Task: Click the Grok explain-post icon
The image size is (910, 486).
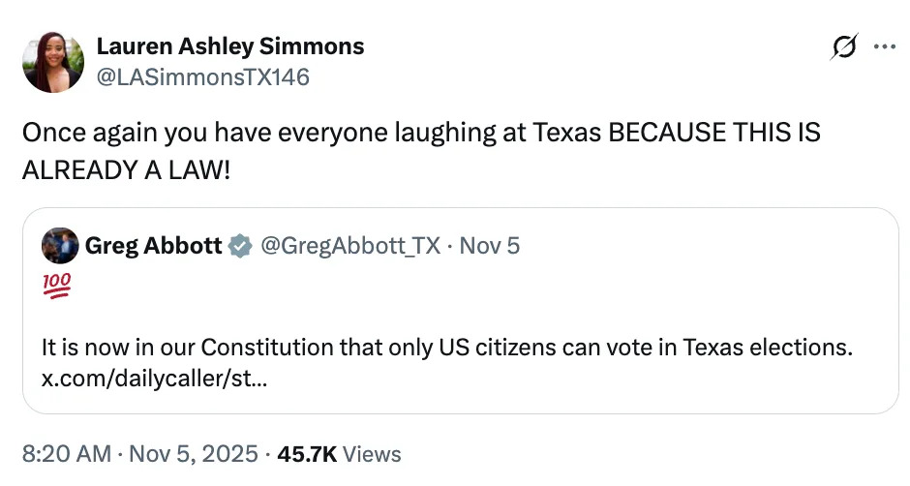Action: 844,48
